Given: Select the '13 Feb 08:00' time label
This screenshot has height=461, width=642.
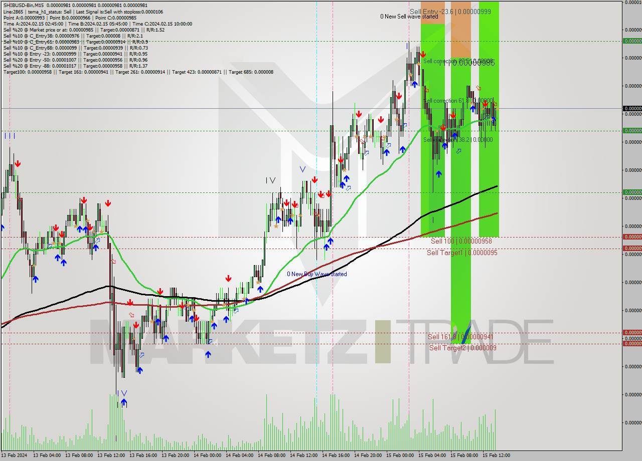Looking at the screenshot, I should [79, 455].
